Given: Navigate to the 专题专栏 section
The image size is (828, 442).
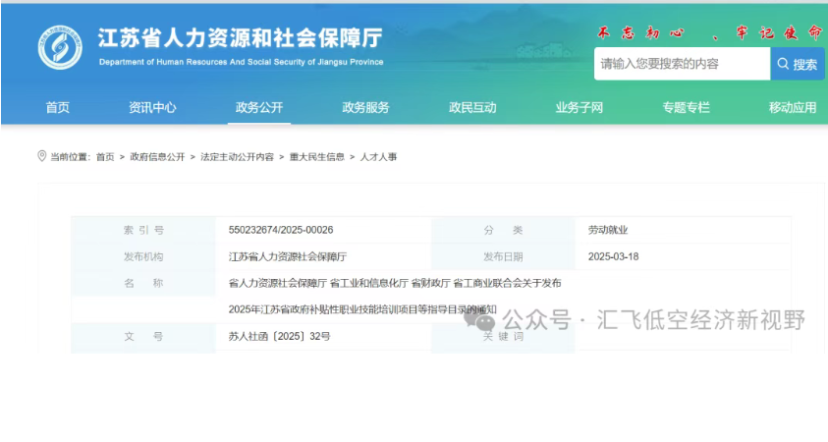Looking at the screenshot, I should [x=686, y=108].
